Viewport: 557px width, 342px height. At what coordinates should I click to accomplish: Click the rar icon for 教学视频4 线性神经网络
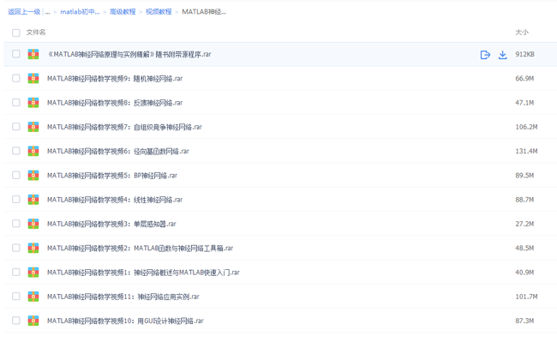(x=33, y=200)
